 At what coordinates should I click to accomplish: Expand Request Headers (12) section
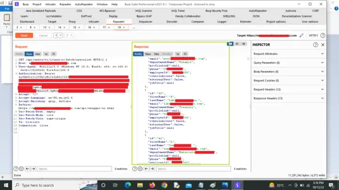pyautogui.click(x=289, y=89)
